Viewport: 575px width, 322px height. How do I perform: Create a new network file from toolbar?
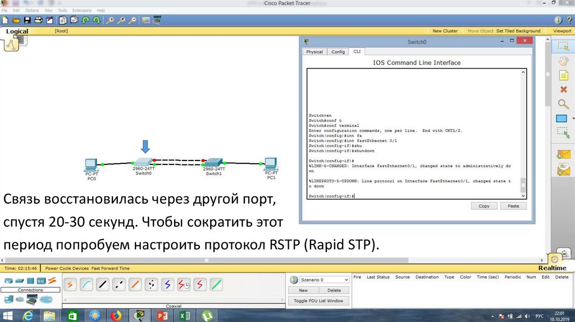coord(4,20)
